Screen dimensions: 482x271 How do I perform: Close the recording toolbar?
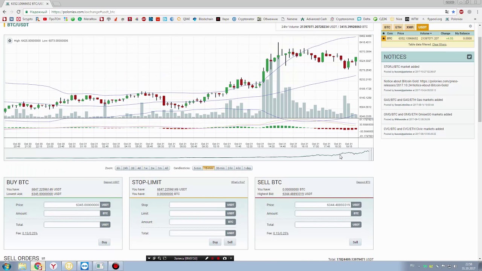click(231, 258)
